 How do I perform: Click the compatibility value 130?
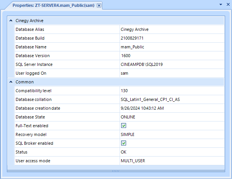tap(124, 91)
